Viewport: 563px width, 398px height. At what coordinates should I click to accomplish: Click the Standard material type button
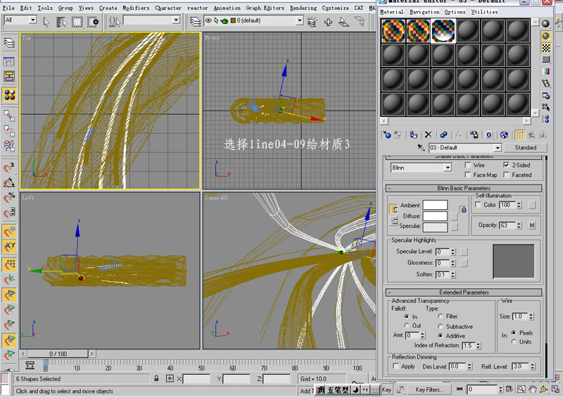[x=525, y=147]
